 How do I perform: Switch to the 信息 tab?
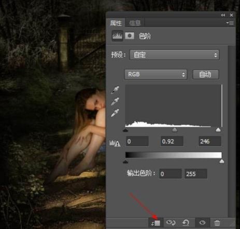[135, 23]
